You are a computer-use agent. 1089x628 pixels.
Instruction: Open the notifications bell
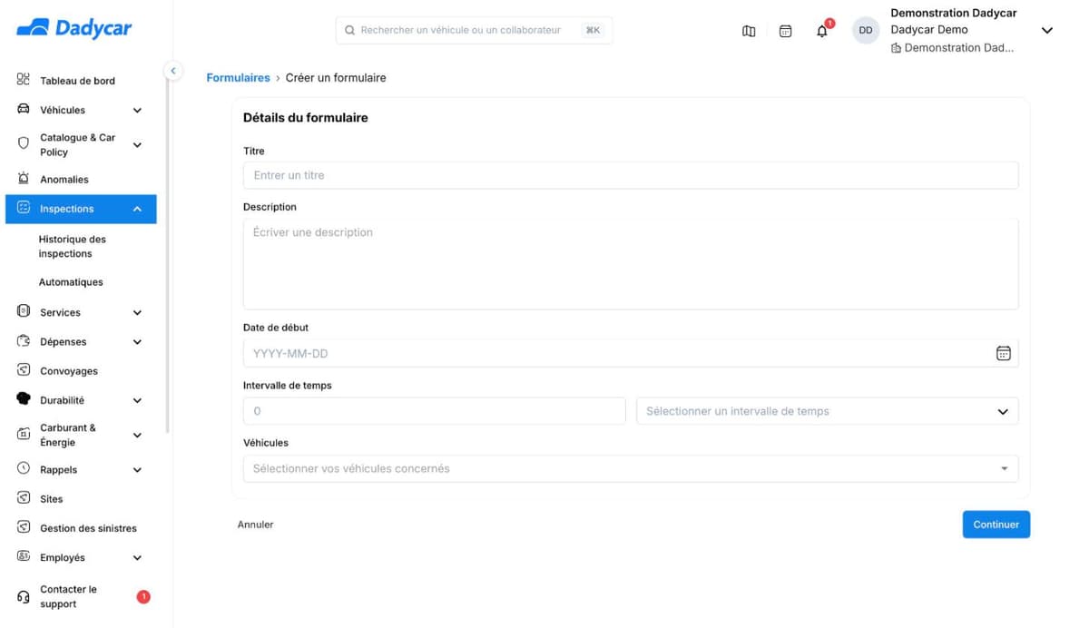(822, 31)
